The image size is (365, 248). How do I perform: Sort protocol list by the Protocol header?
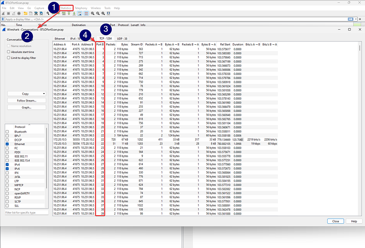tap(20, 127)
